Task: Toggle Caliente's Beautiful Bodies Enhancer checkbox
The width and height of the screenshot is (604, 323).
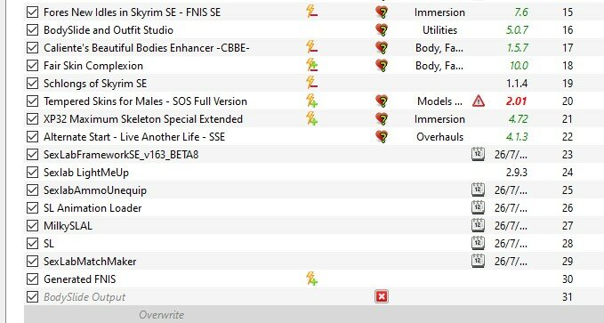Action: pyautogui.click(x=32, y=47)
